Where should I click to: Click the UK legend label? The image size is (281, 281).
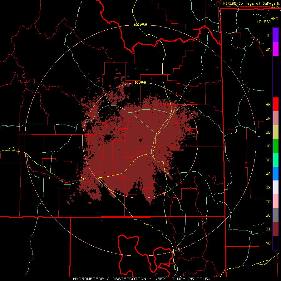268,49
